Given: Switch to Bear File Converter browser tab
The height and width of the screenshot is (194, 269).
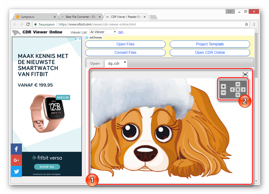Looking at the screenshot, I should tap(81, 17).
